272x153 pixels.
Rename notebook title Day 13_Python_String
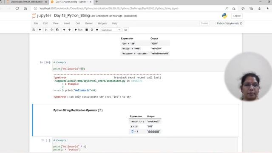tap(72, 16)
